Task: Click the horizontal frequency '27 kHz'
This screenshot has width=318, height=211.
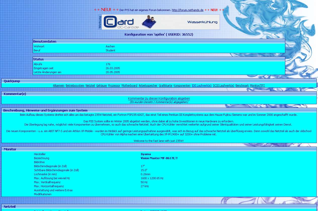Action: [145, 186]
